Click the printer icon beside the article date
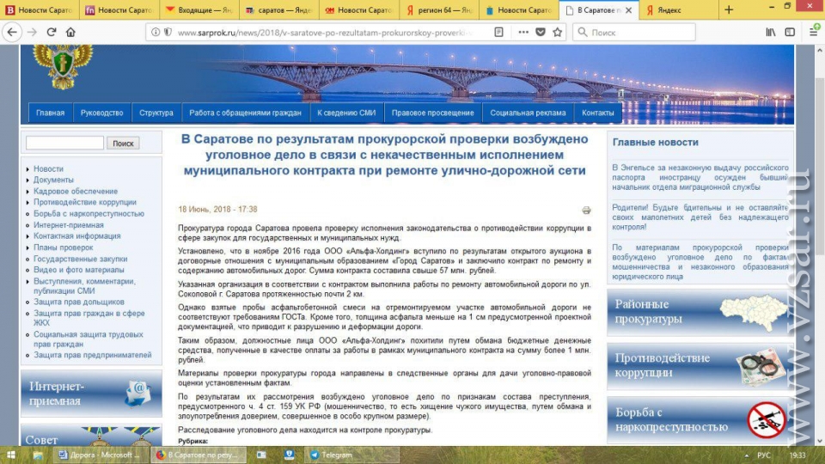 (x=587, y=210)
